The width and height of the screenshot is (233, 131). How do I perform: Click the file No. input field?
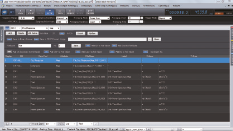coord(62,46)
